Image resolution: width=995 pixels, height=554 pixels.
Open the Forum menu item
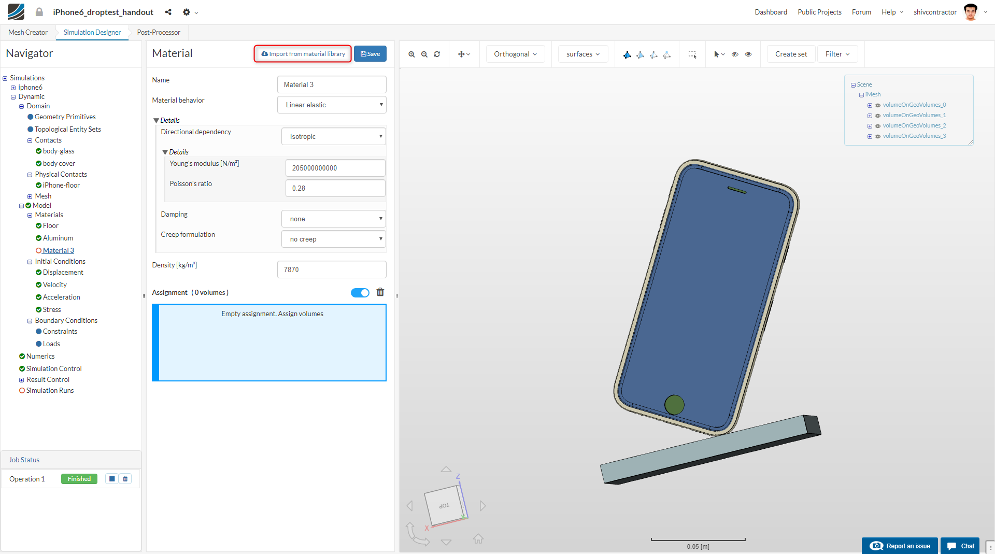pyautogui.click(x=861, y=12)
